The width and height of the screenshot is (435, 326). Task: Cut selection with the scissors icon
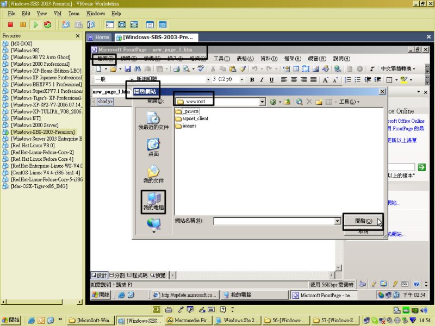(213, 69)
